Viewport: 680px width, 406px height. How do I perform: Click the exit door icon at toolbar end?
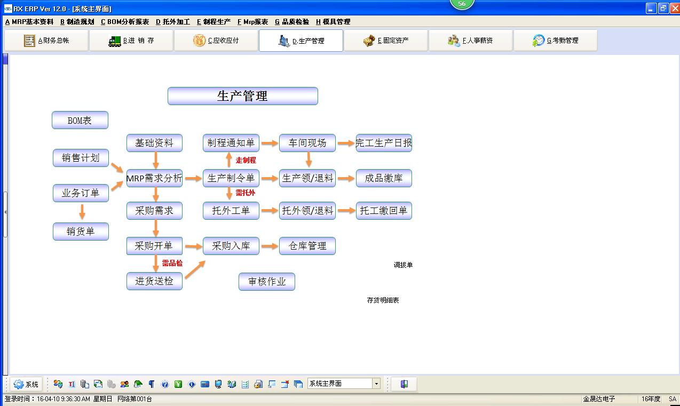(404, 384)
